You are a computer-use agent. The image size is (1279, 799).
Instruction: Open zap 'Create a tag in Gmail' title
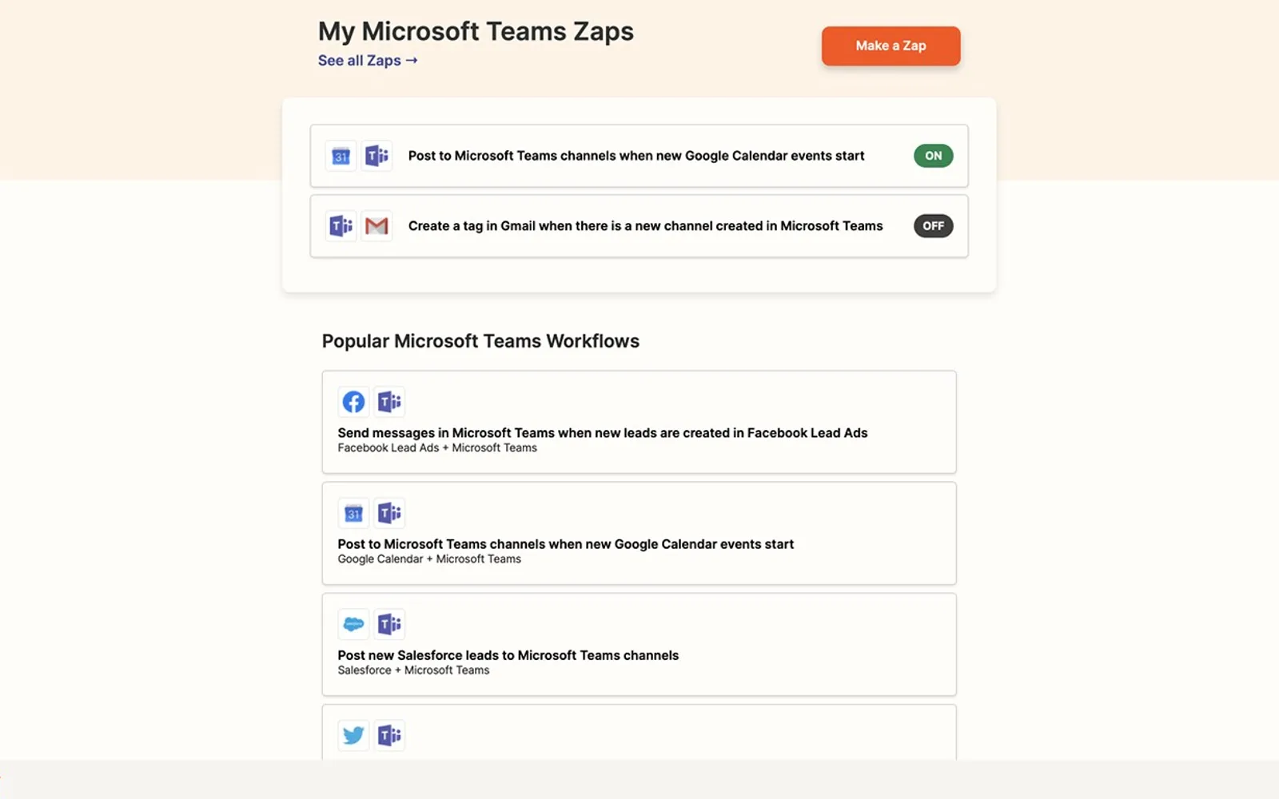[646, 226]
